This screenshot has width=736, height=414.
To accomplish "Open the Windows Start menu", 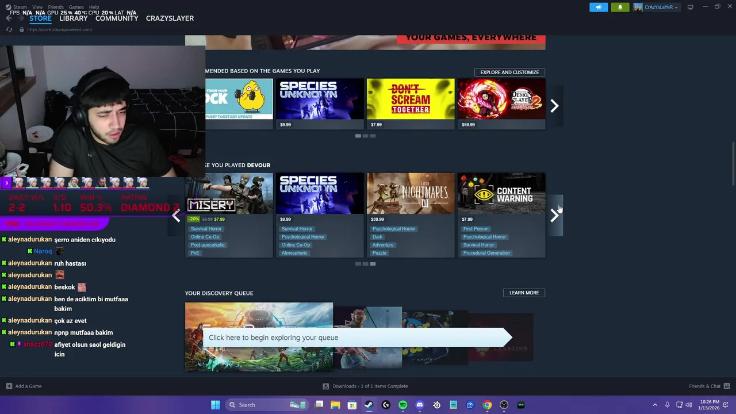I will (x=215, y=405).
